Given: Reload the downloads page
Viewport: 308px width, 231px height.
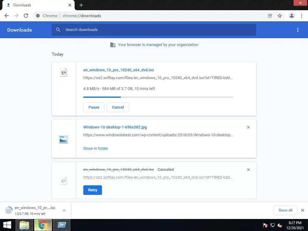Looking at the screenshot, I should [26, 16].
